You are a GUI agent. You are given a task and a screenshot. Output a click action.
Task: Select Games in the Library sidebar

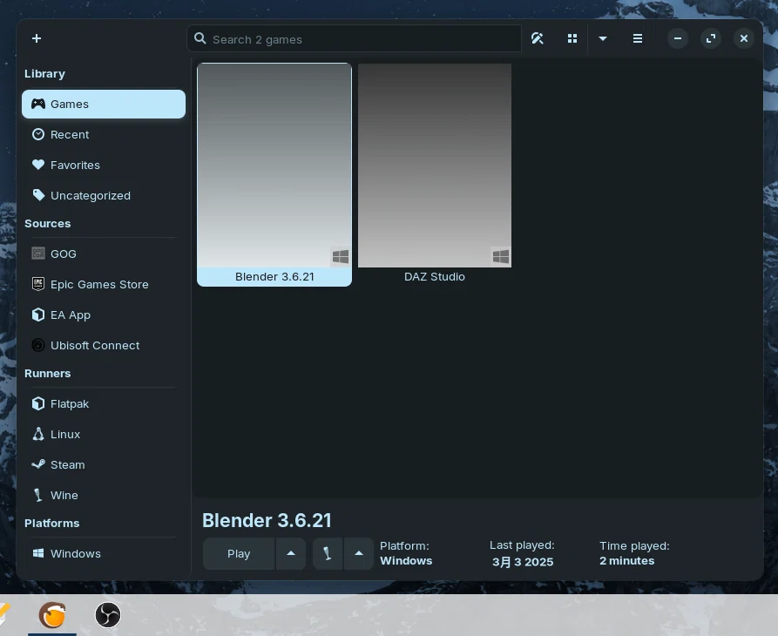tap(104, 105)
